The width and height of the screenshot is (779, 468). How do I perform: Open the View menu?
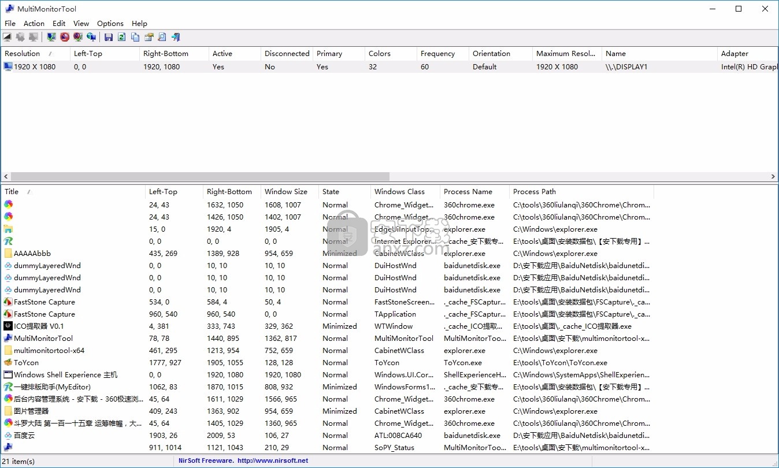pos(81,23)
